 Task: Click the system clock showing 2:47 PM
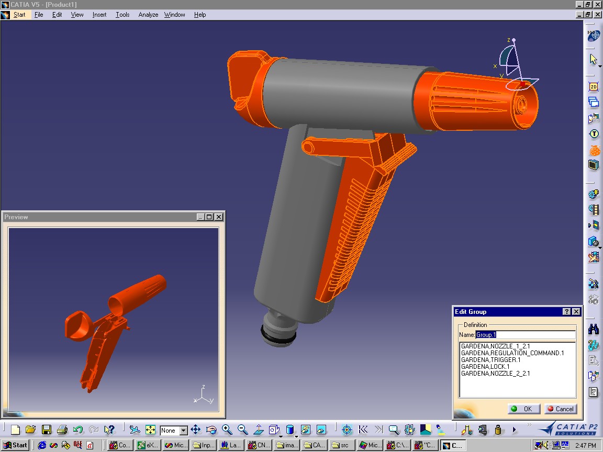click(586, 445)
